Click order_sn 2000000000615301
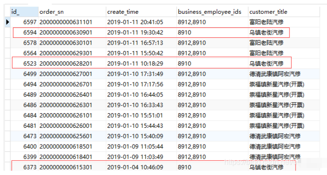 [65, 167]
